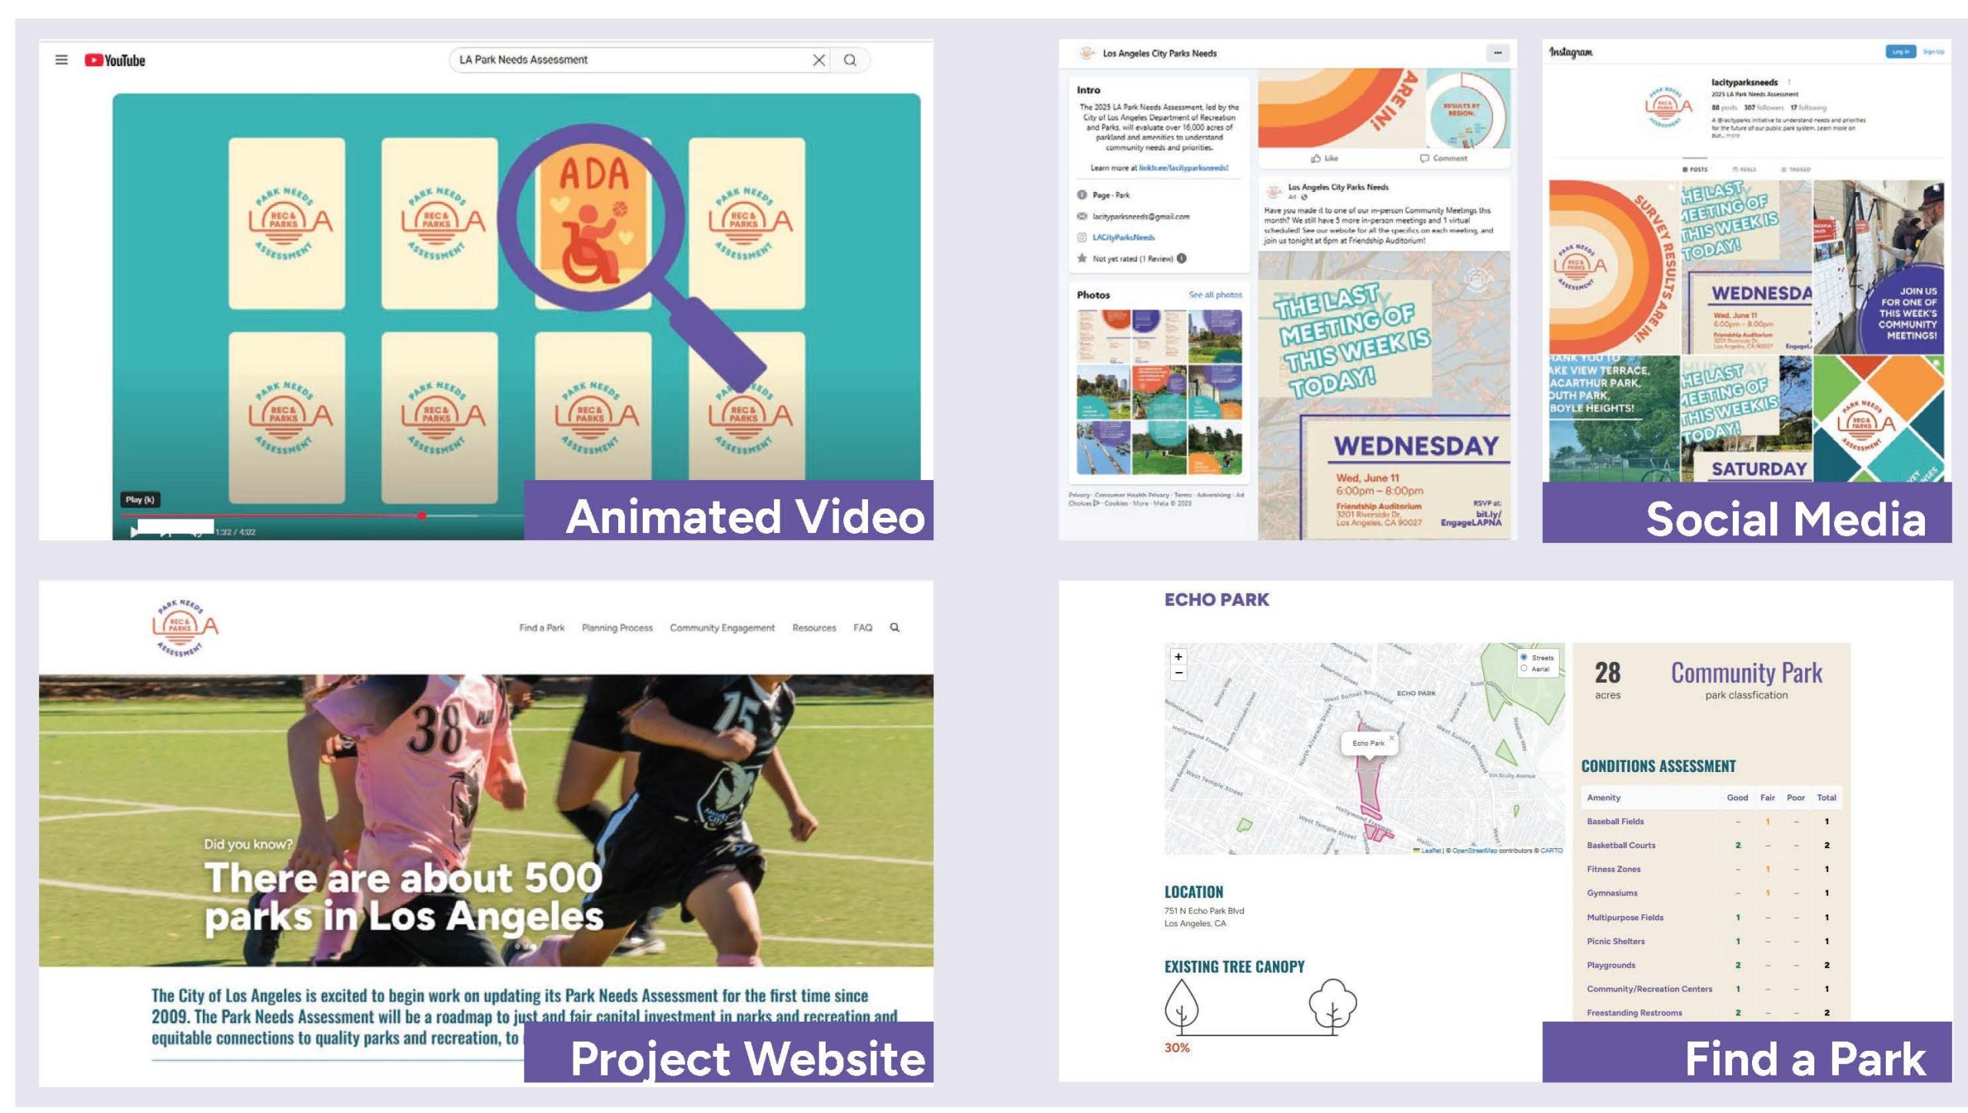
Task: Click the Playgrounds amenity row
Action: point(1711,965)
